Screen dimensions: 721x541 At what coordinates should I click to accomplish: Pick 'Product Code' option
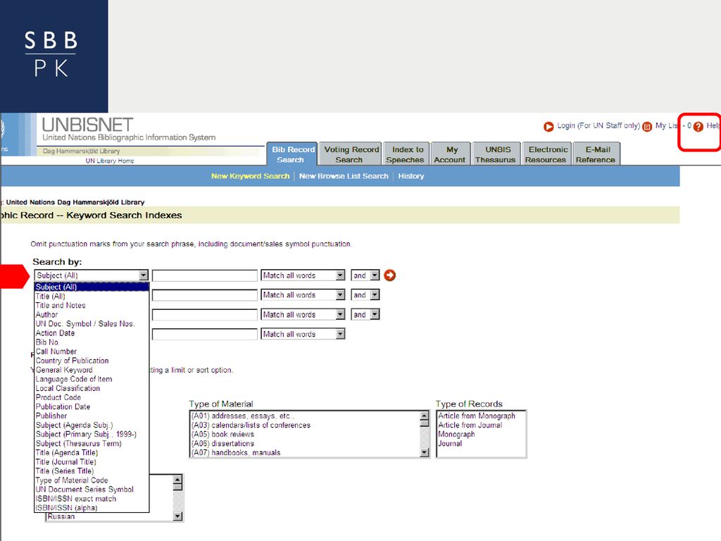92,397
